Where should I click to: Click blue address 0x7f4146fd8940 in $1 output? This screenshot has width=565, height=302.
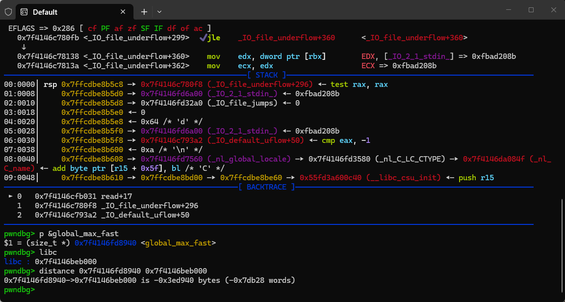tap(105, 243)
